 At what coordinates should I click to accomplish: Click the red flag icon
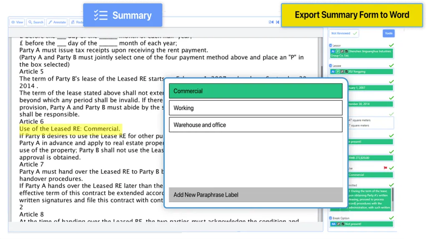click(x=385, y=168)
